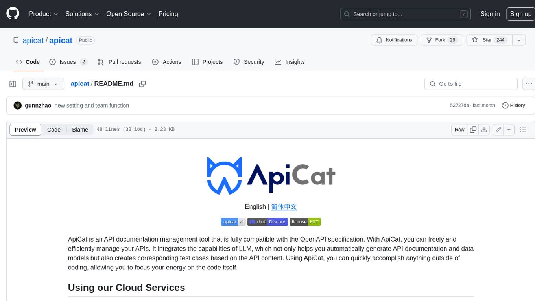Open the Projects tab
Viewport: 535px width, 301px height.
coord(207,62)
